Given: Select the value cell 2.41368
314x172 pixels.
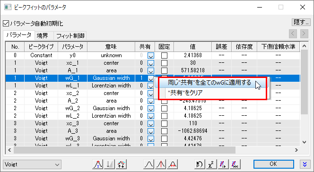Looking at the screenshot, I should point(192,55).
